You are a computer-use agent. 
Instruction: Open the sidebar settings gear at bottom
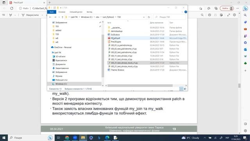pos(245,130)
